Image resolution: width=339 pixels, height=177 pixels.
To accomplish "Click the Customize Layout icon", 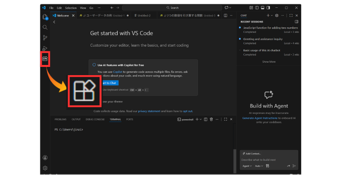I will pyautogui.click(x=251, y=8).
